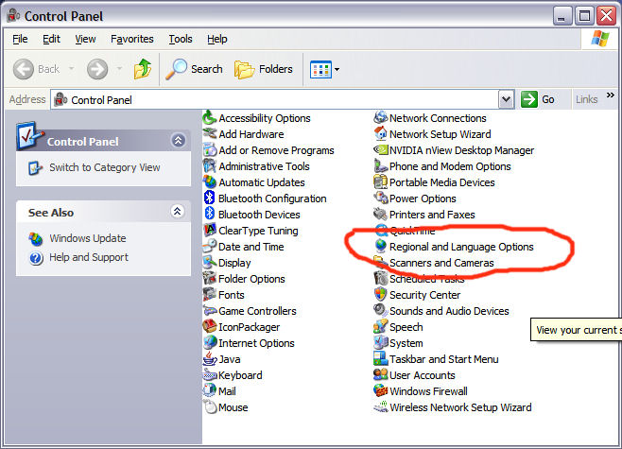This screenshot has width=622, height=449.
Task: Expand the Links toolbar chevron
Action: pos(610,95)
